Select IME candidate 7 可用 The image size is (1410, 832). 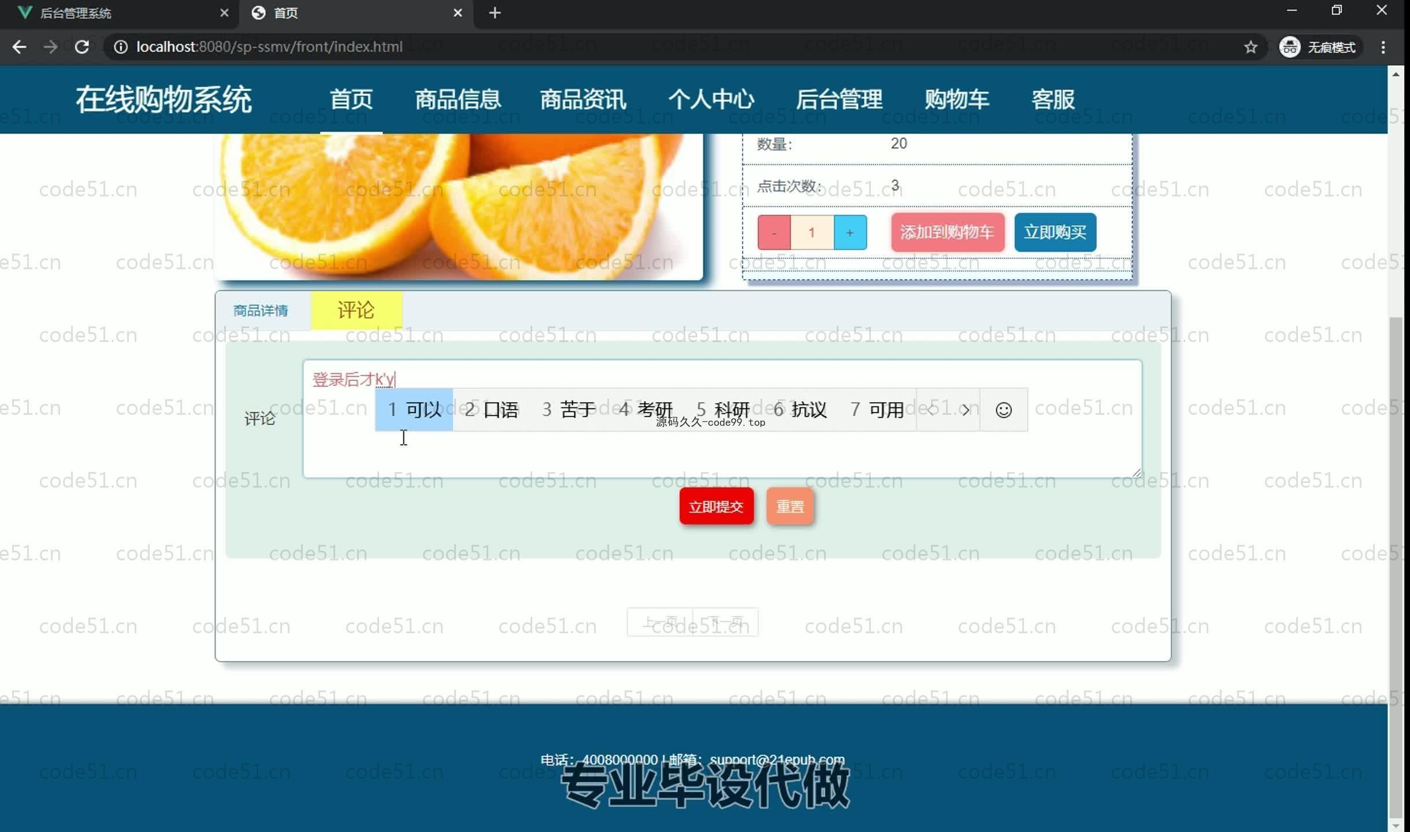877,410
